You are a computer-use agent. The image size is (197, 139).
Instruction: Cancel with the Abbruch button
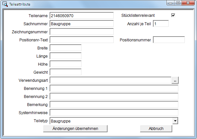156,129
